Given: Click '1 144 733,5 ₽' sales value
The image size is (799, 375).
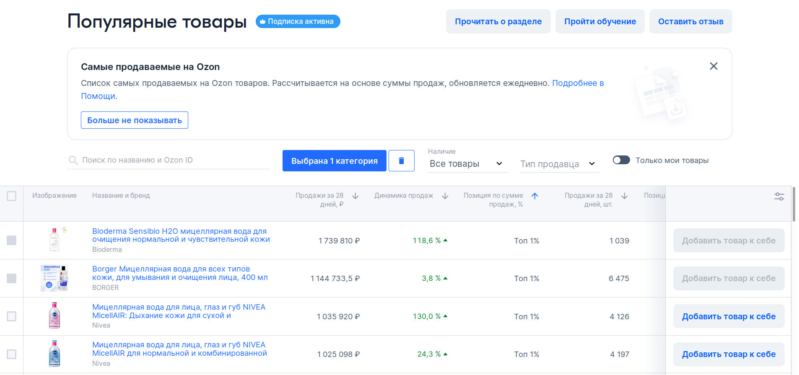Looking at the screenshot, I should tap(335, 278).
